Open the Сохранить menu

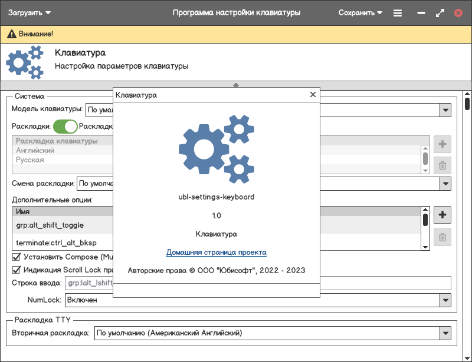pyautogui.click(x=360, y=12)
